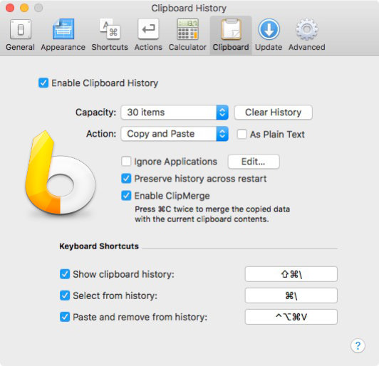
Task: Open the Action Copy and Paste dropdown
Action: click(x=175, y=134)
